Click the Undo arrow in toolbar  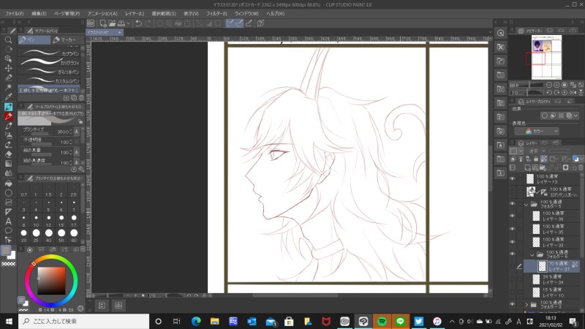pyautogui.click(x=139, y=23)
